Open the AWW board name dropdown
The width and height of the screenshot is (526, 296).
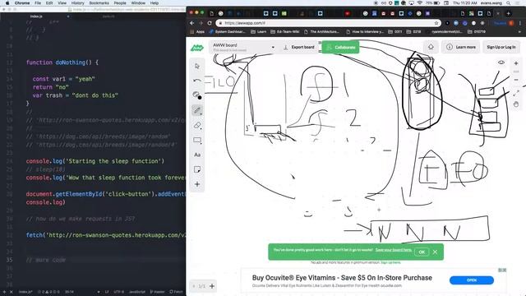(244, 48)
